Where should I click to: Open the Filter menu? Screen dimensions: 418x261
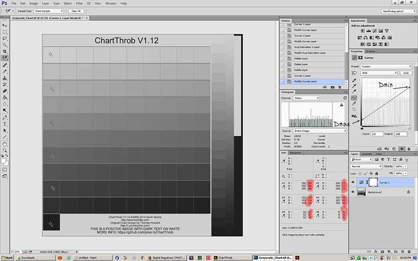pos(80,3)
